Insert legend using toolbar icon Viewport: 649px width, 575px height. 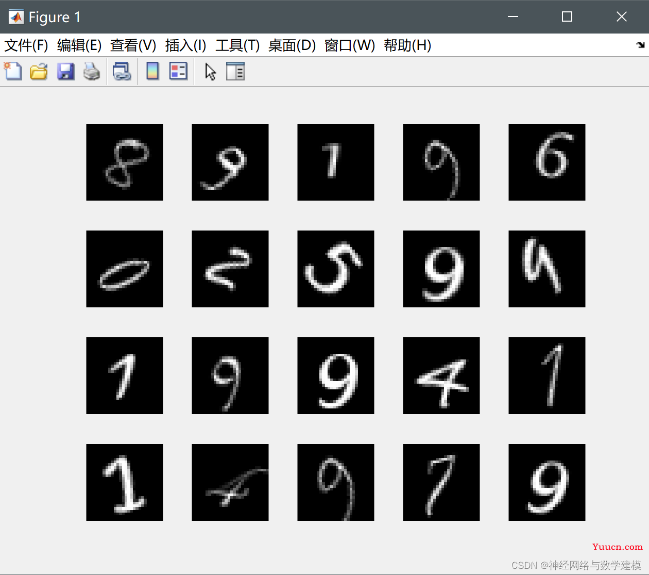pos(178,71)
